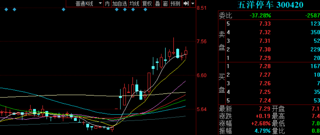This screenshot has width=320, height=135.
Task: Add stock via 加自选 button
Action: point(120,4)
